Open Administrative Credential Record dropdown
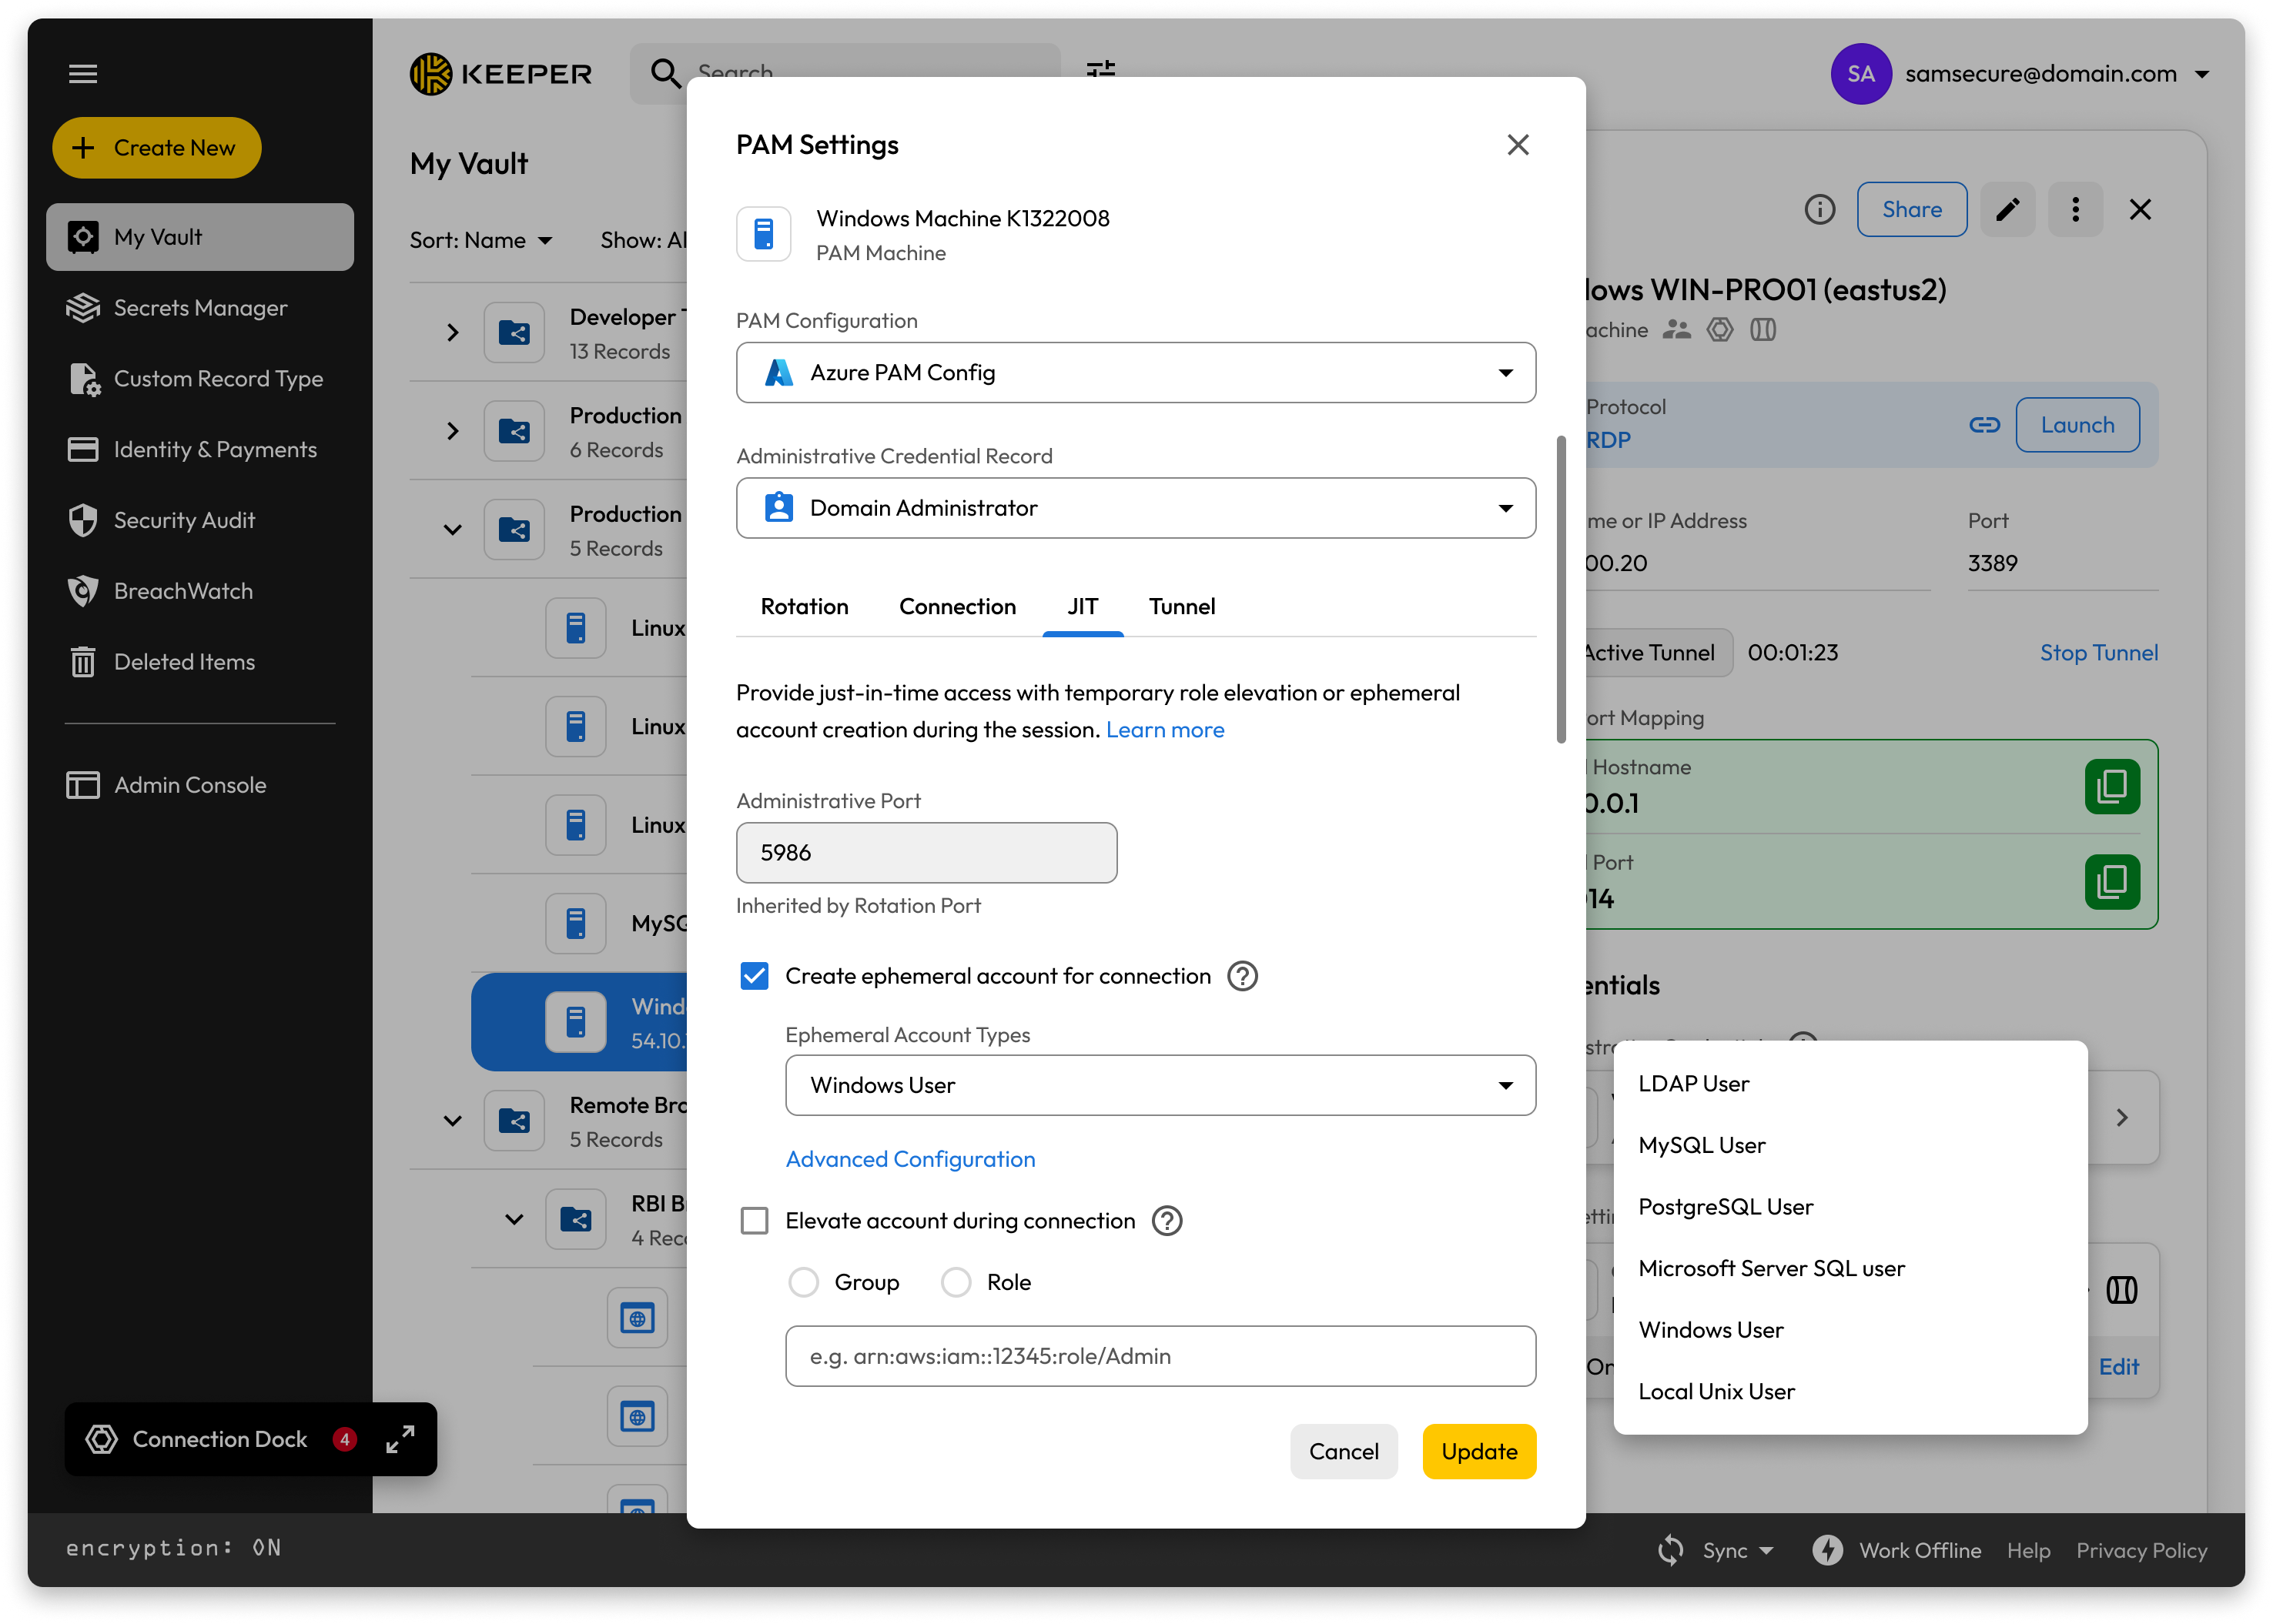 [1136, 508]
